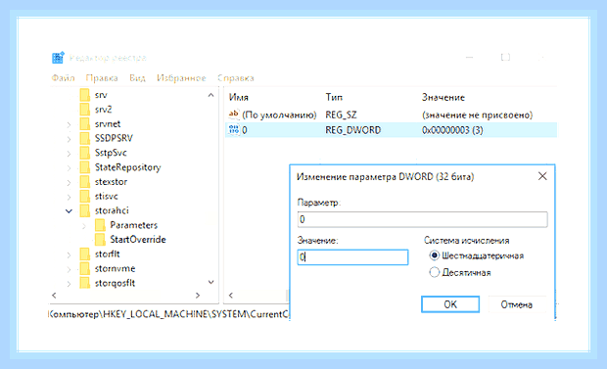Screen dimensions: 607x369
Task: Select the Parameters subfolder icon
Action: pos(100,225)
